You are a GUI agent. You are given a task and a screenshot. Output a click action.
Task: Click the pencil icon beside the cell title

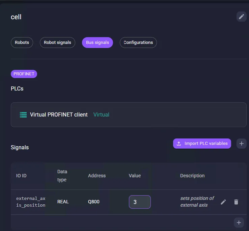[241, 17]
